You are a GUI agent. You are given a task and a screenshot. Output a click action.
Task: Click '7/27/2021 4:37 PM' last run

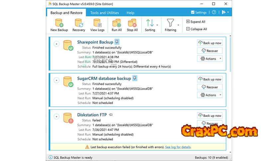pyautogui.click(x=106, y=93)
